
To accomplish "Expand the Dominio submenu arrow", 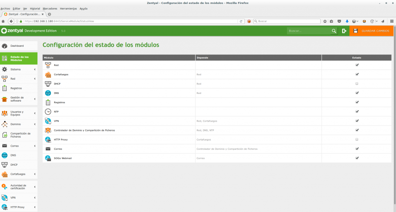I will (x=35, y=124).
